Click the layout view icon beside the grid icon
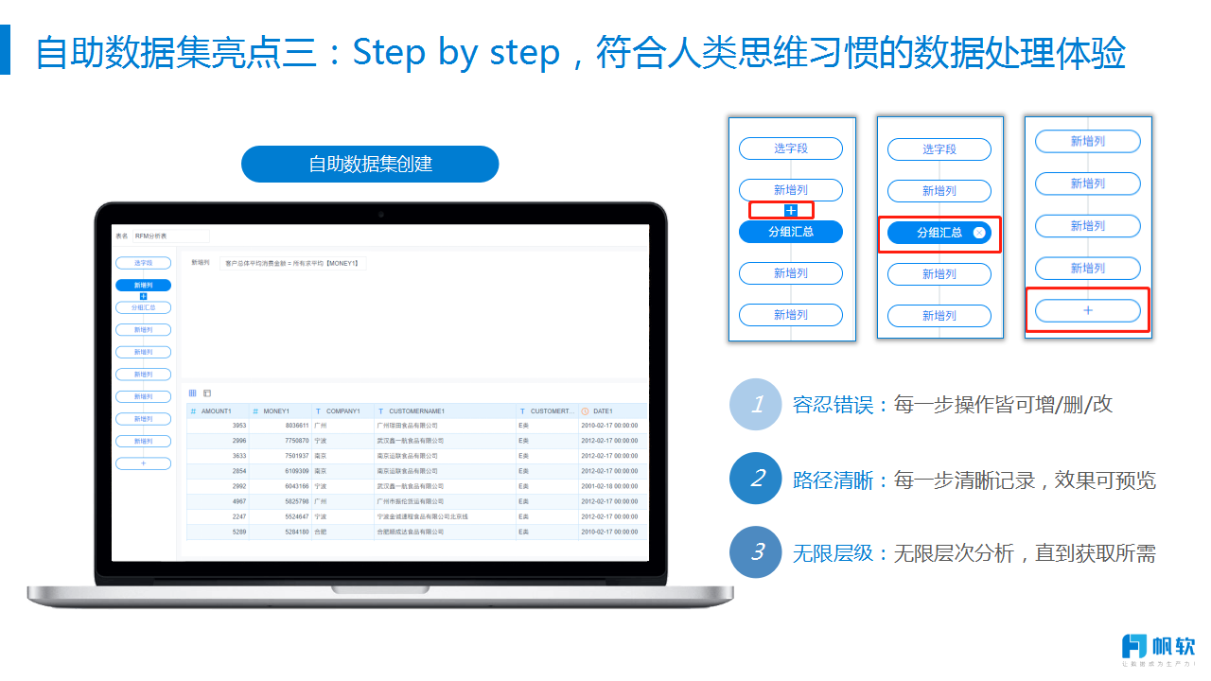 (207, 393)
